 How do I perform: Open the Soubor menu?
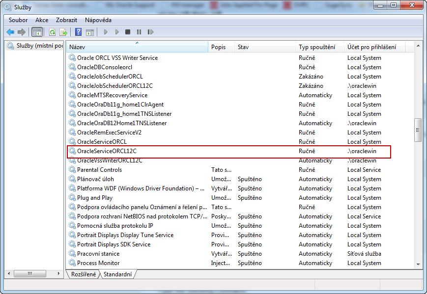(x=18, y=20)
